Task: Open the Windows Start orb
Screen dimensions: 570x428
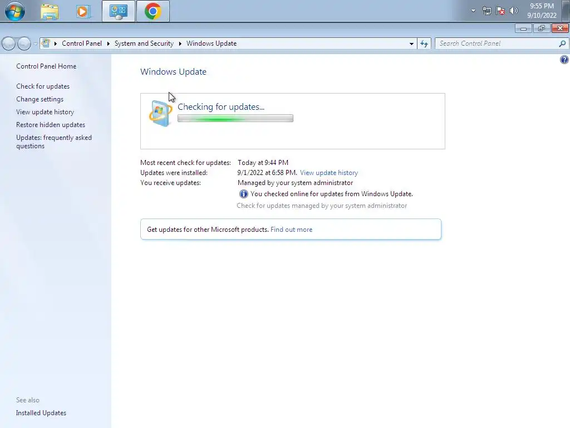Action: click(x=15, y=11)
